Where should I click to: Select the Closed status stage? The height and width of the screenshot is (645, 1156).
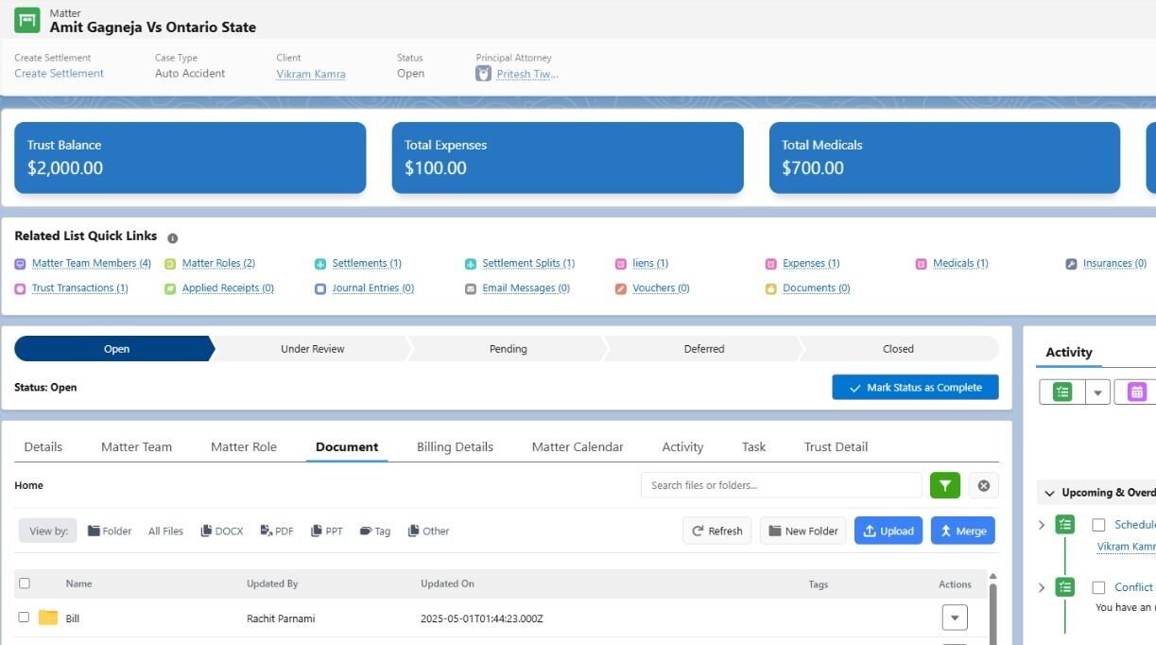pyautogui.click(x=898, y=349)
